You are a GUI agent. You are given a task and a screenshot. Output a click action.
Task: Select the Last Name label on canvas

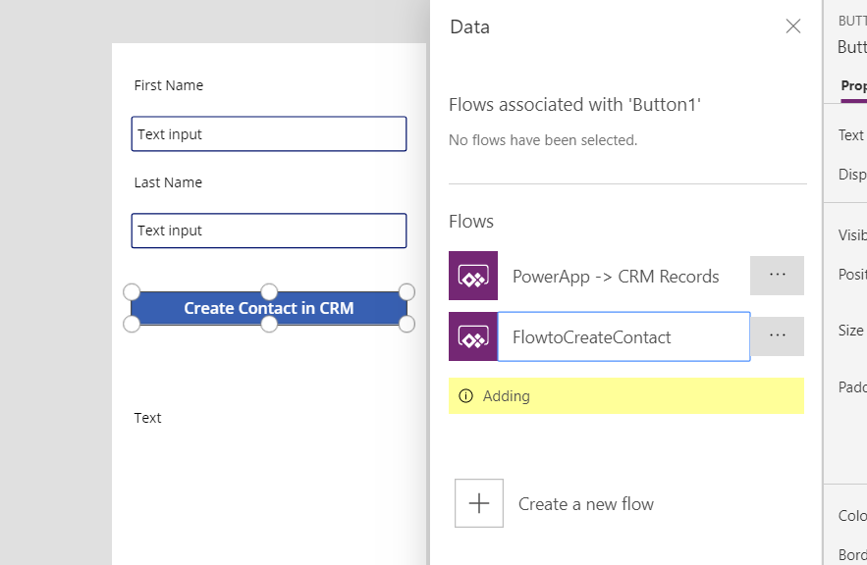[168, 182]
